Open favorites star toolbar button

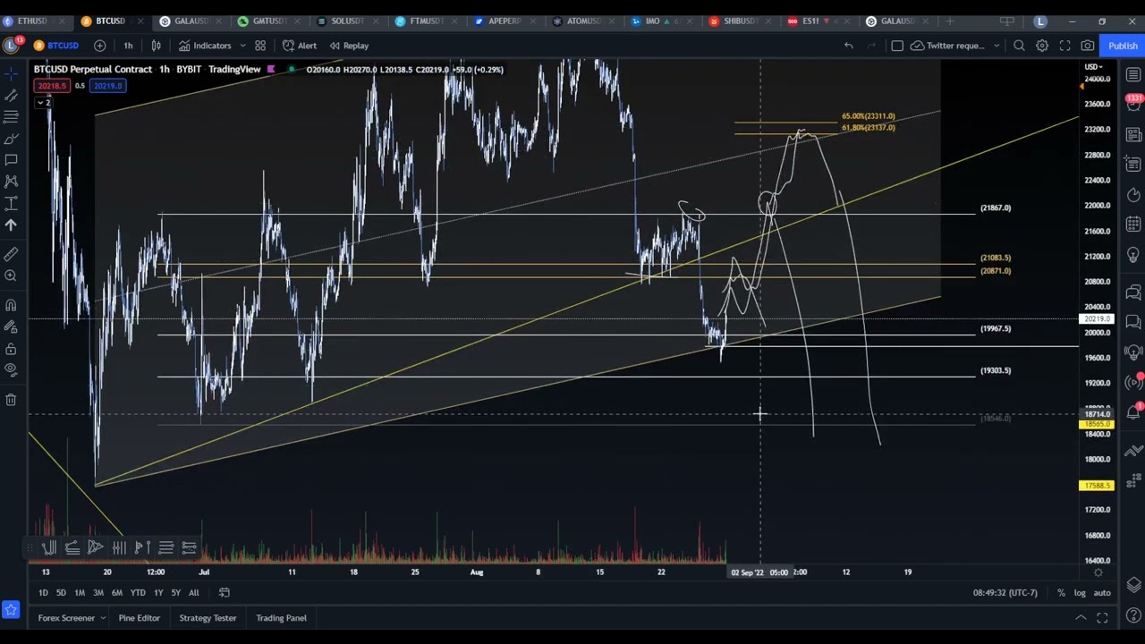[x=11, y=610]
